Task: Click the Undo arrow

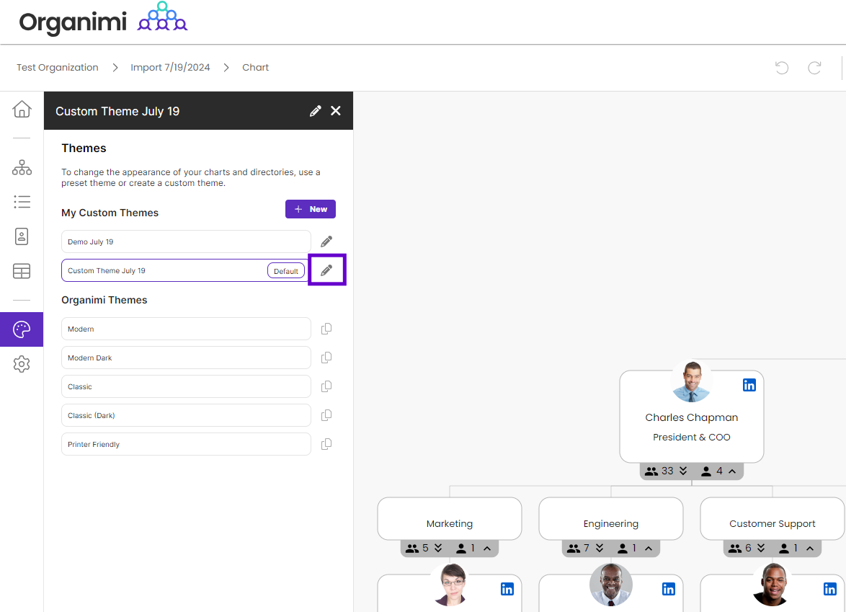Action: tap(782, 68)
